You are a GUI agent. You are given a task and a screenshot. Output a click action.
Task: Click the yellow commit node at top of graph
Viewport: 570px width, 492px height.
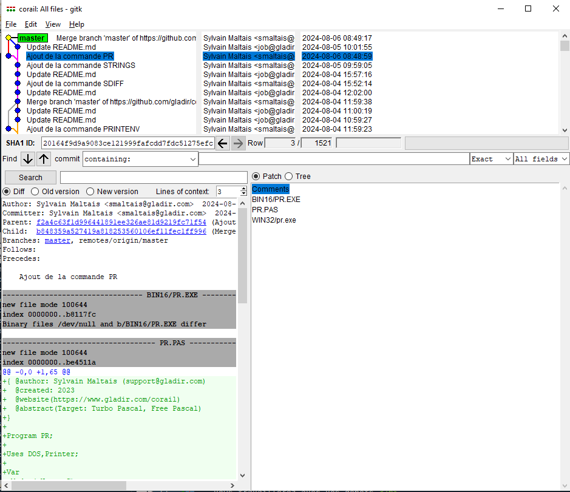tap(8, 38)
